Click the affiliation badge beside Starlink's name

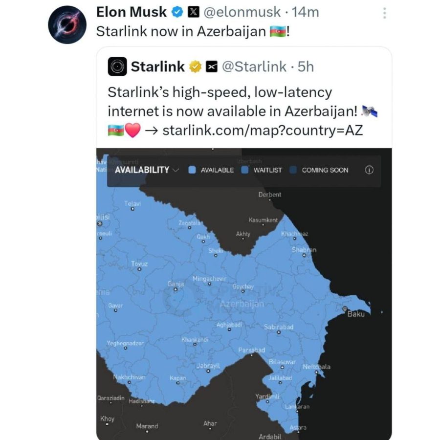point(211,66)
